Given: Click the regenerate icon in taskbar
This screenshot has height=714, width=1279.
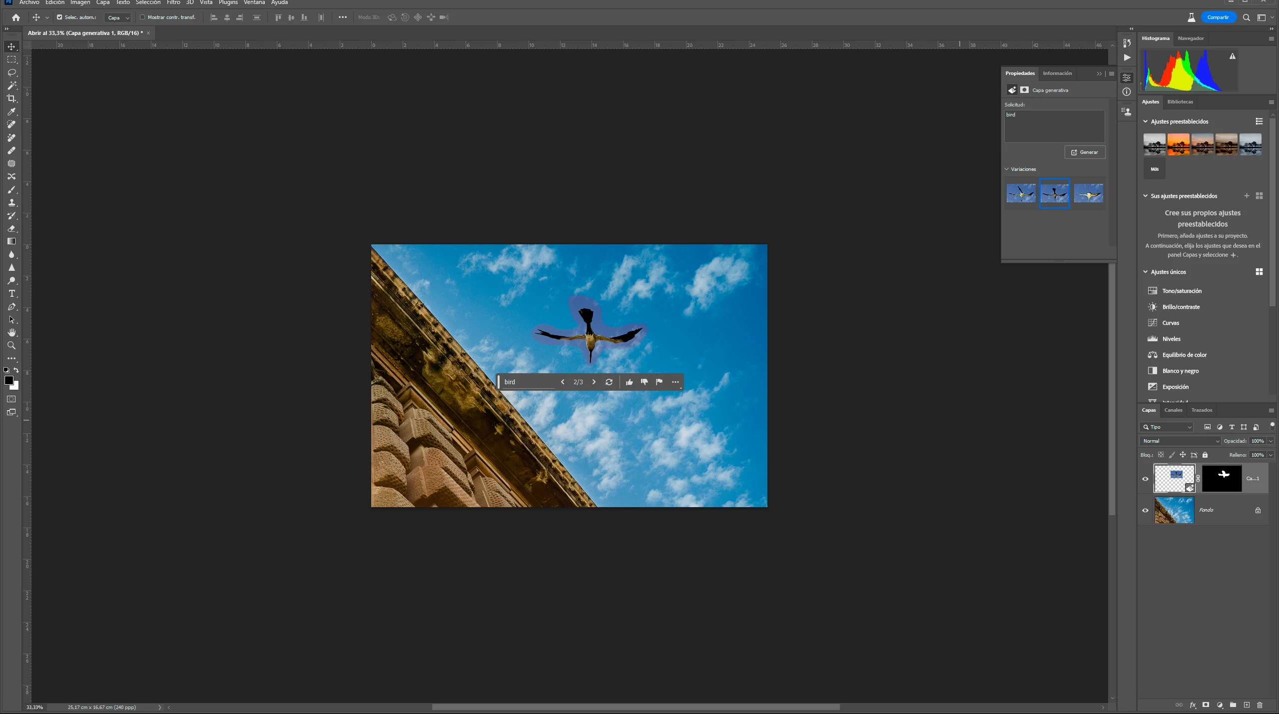Looking at the screenshot, I should (609, 382).
